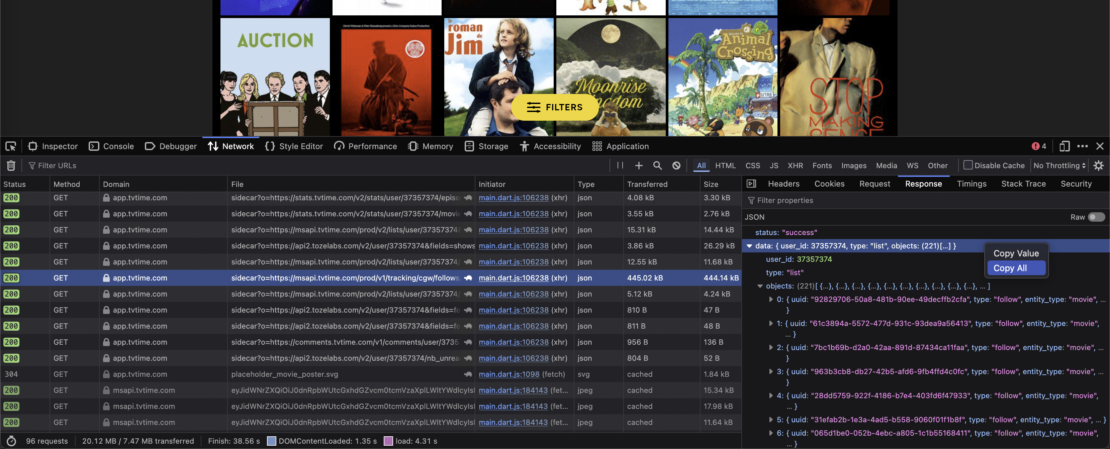The image size is (1110, 449).
Task: Open performance analysis stopwatch icon
Action: tap(12, 441)
